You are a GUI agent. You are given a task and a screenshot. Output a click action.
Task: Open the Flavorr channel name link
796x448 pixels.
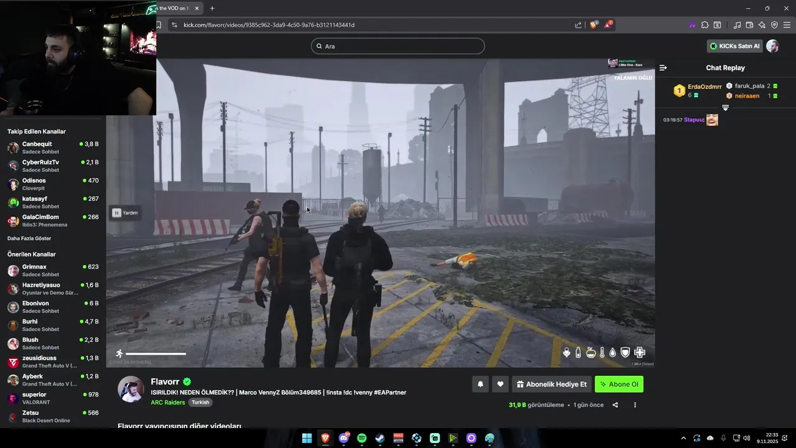[x=165, y=382]
